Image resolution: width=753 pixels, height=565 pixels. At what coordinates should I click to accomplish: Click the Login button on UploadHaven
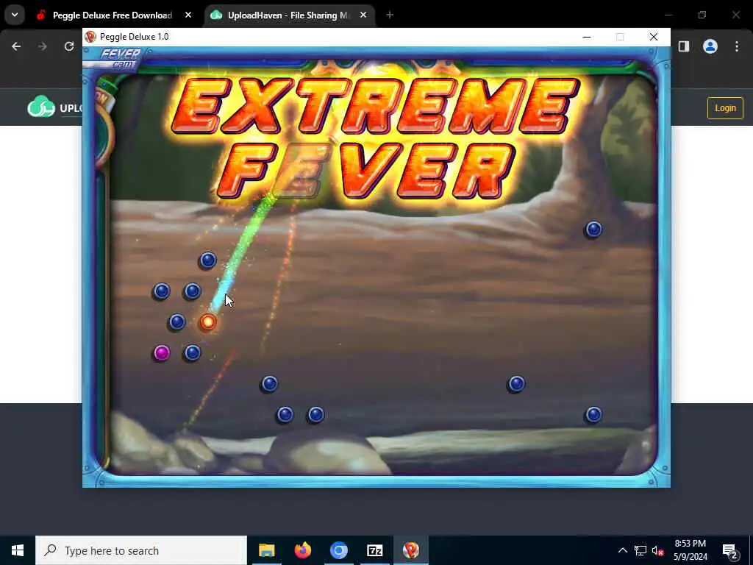[725, 108]
